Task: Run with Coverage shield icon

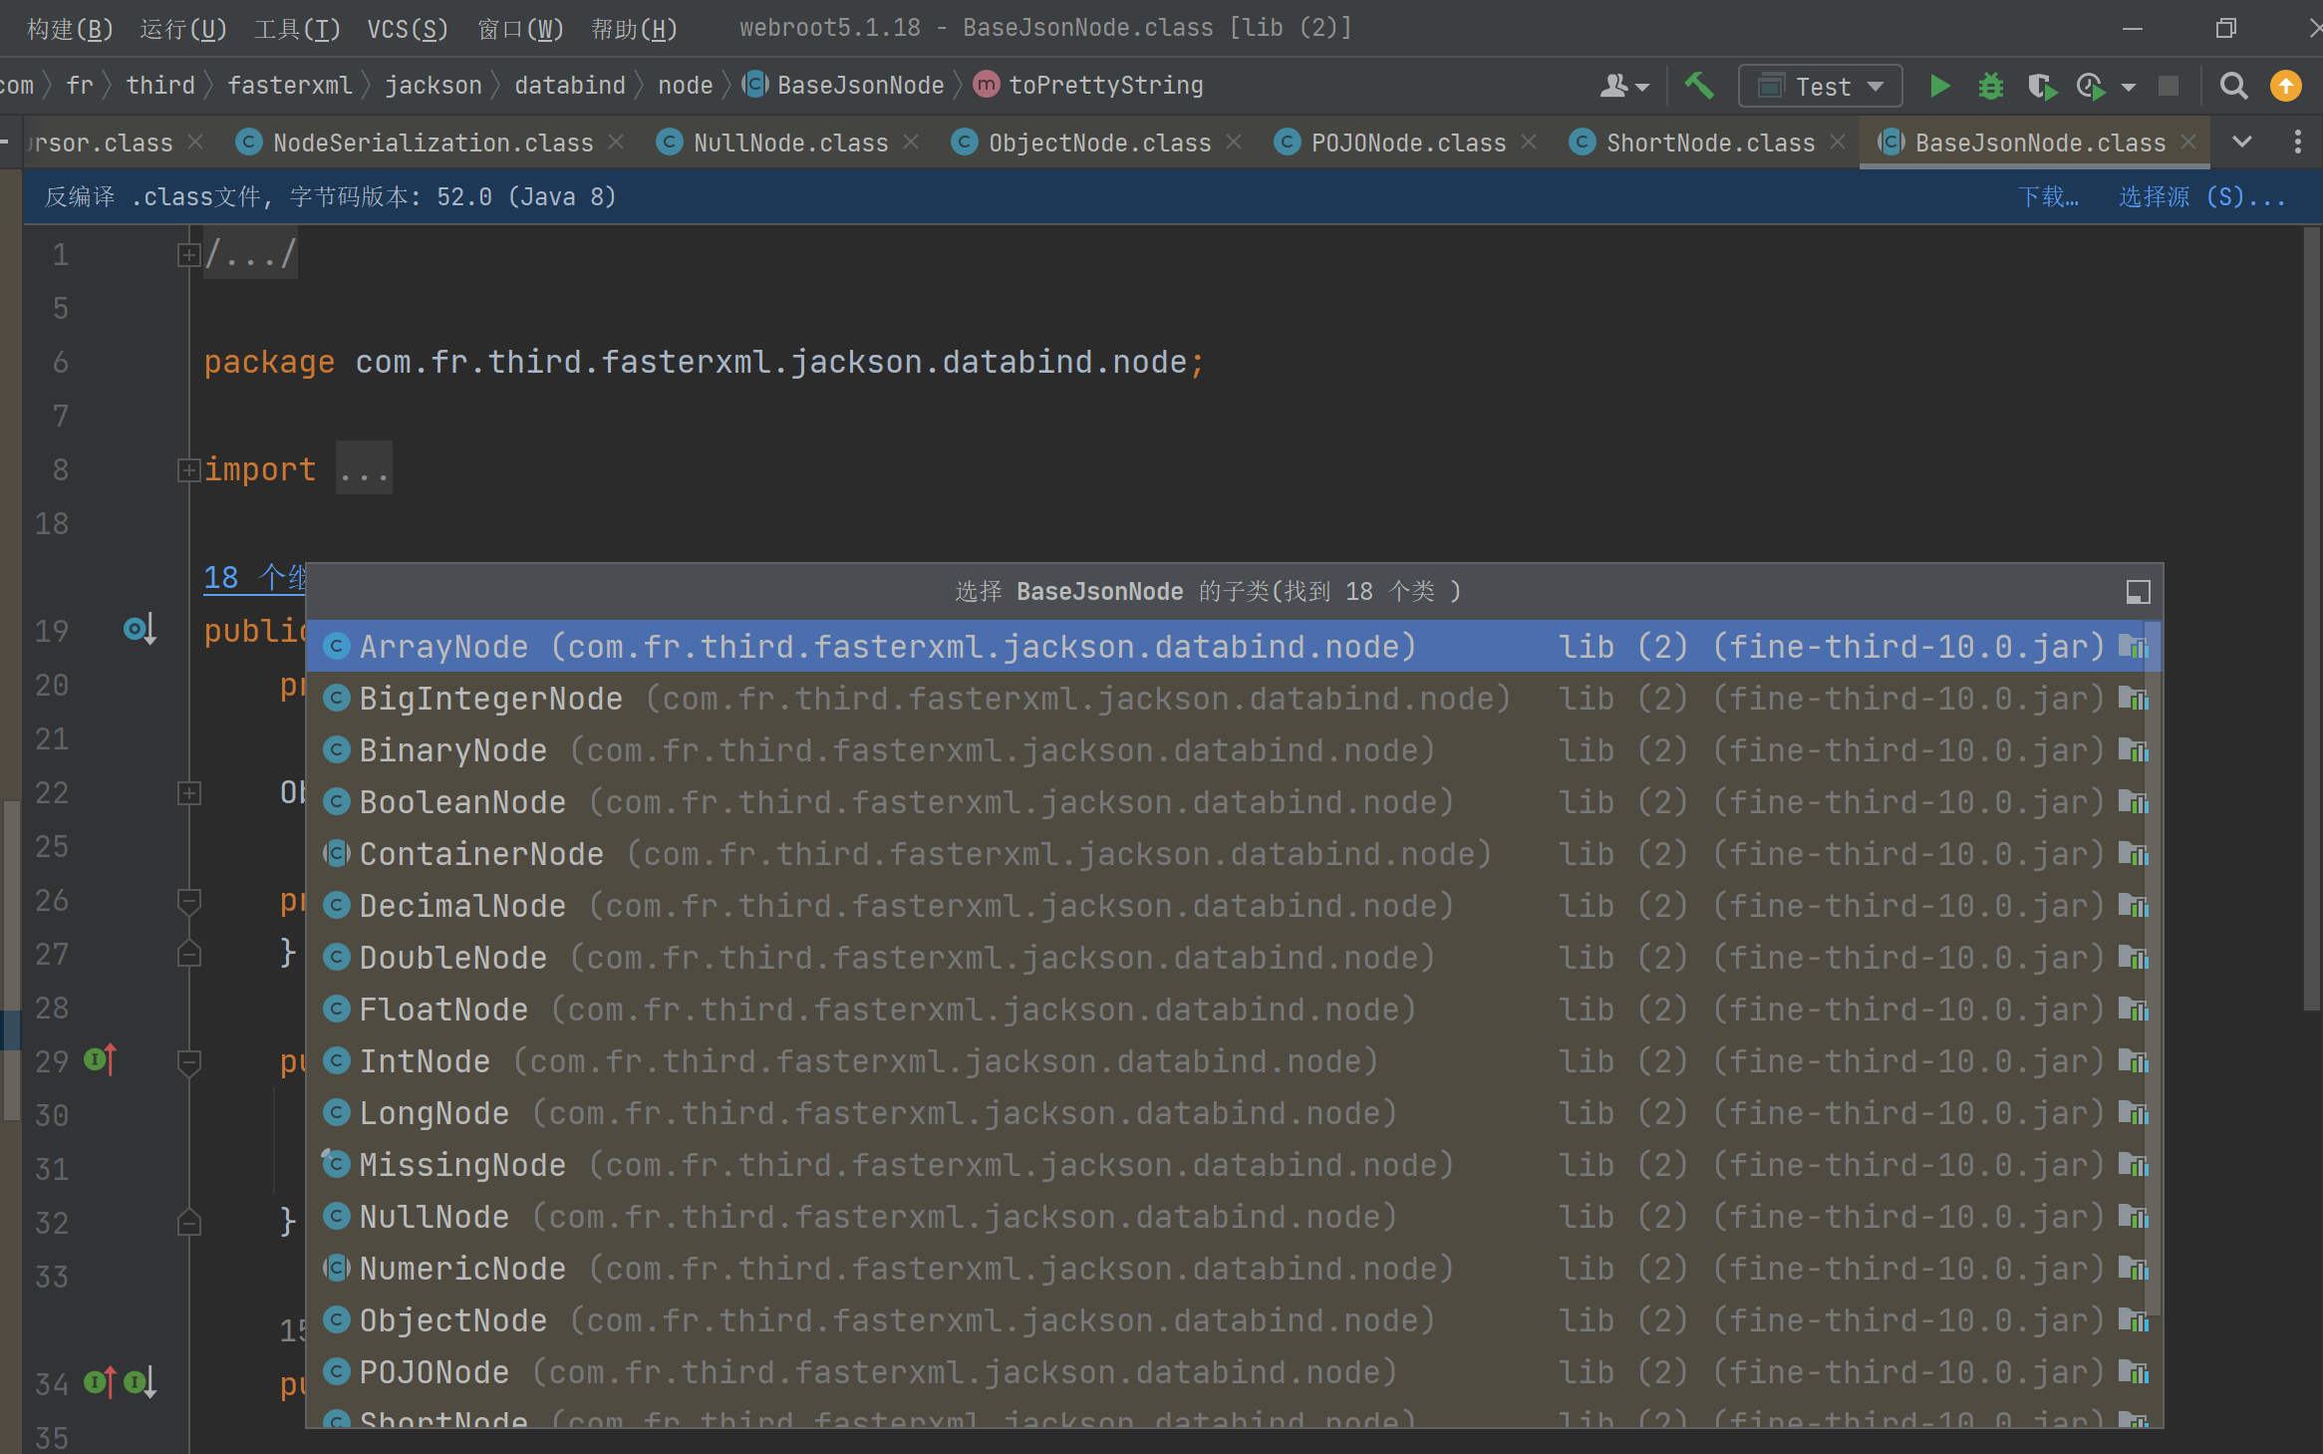Action: tap(2041, 87)
